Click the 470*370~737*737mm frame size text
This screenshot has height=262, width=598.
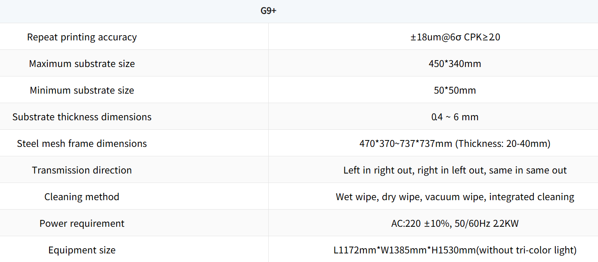click(406, 143)
